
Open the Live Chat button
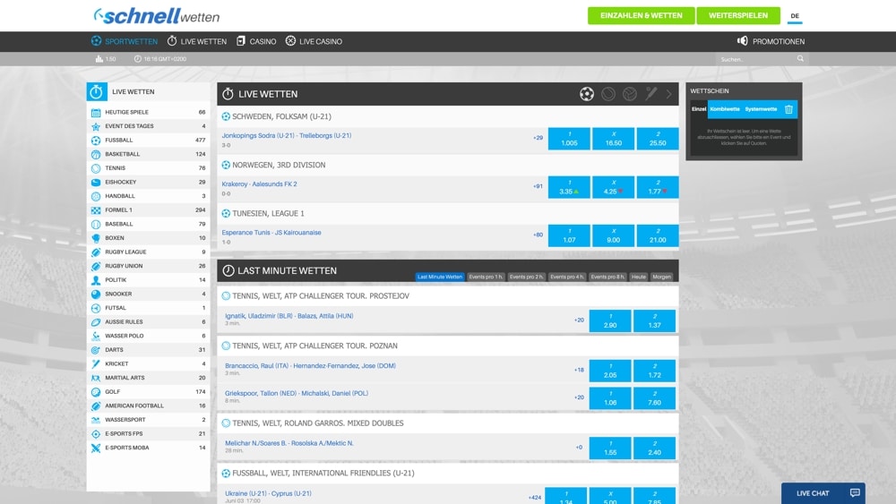click(823, 493)
